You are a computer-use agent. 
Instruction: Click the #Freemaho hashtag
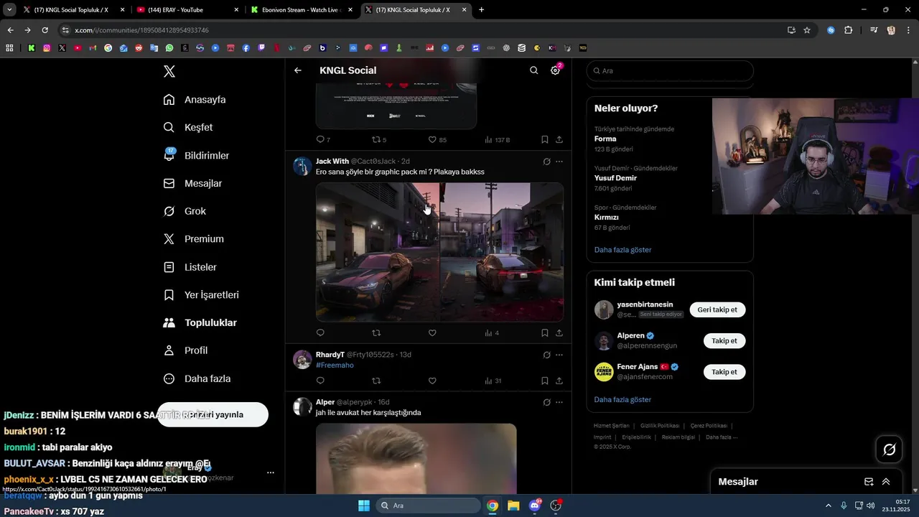[335, 365]
